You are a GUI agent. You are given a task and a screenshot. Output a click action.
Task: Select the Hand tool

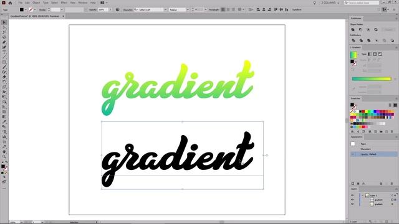coord(4,152)
